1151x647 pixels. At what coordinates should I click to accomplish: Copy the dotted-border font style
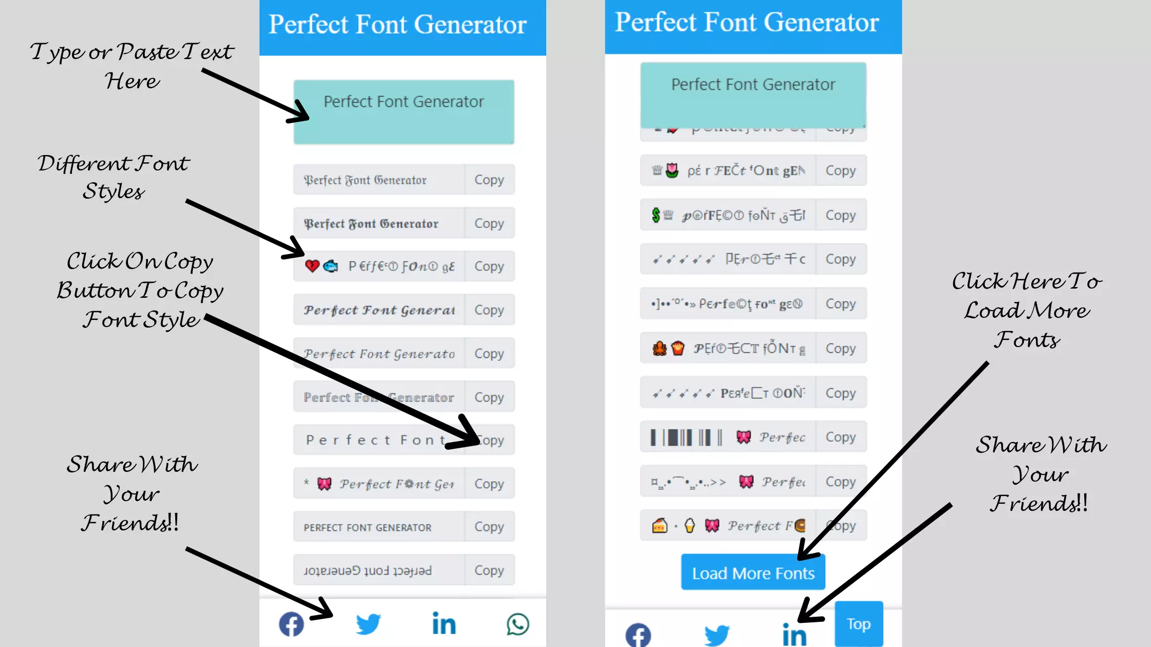(x=489, y=397)
